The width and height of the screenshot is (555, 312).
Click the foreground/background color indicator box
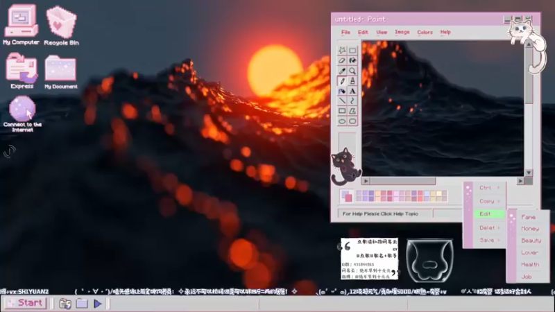pyautogui.click(x=346, y=196)
